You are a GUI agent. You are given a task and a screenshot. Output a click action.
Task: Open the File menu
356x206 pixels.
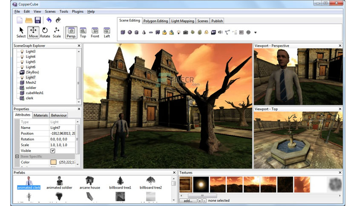17,11
